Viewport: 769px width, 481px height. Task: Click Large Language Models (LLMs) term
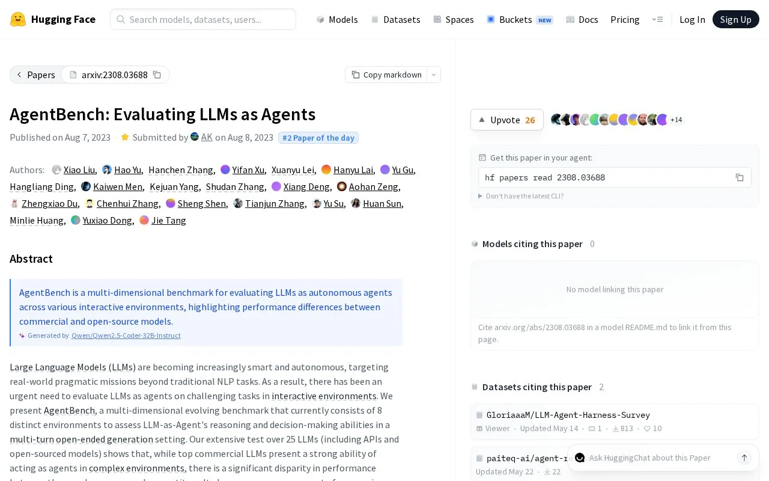(x=73, y=367)
